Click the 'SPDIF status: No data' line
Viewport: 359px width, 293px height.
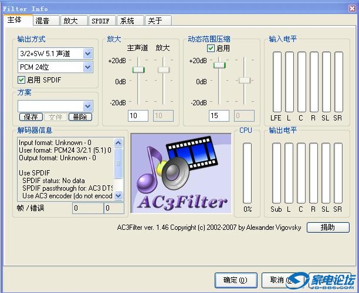point(53,181)
